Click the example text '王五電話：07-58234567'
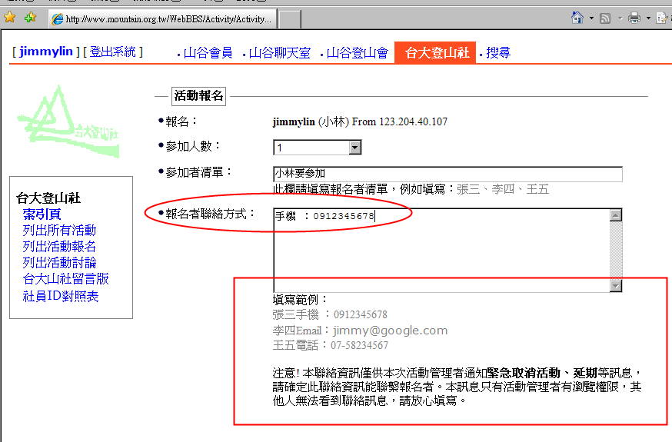The height and width of the screenshot is (442, 672). [331, 345]
